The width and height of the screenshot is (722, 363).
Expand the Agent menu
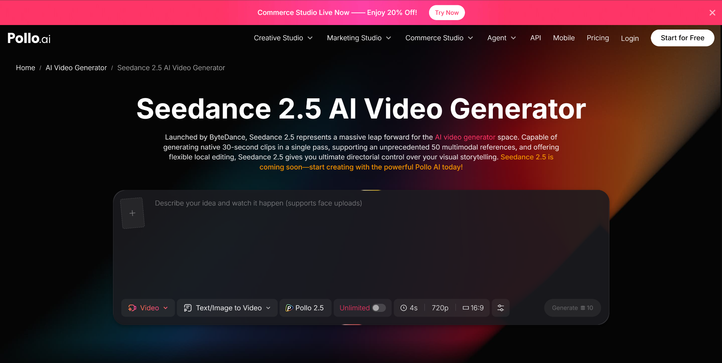[x=501, y=38]
